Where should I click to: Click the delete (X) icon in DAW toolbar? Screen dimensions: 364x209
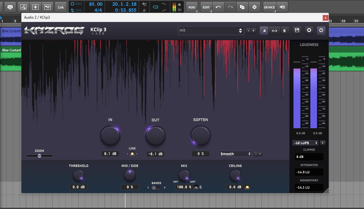coord(254,7)
